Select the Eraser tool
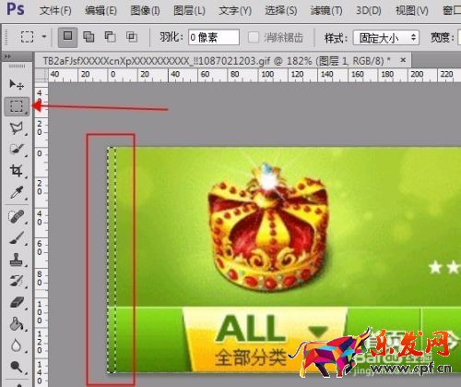The height and width of the screenshot is (387, 461). (17, 302)
